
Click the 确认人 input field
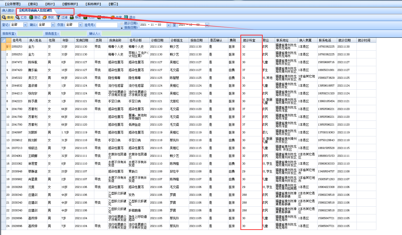point(116,33)
